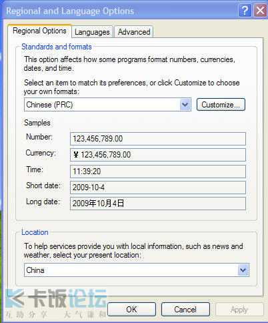Click the 'Time:' label
Viewport: 268px width, 323px height.
pyautogui.click(x=35, y=170)
